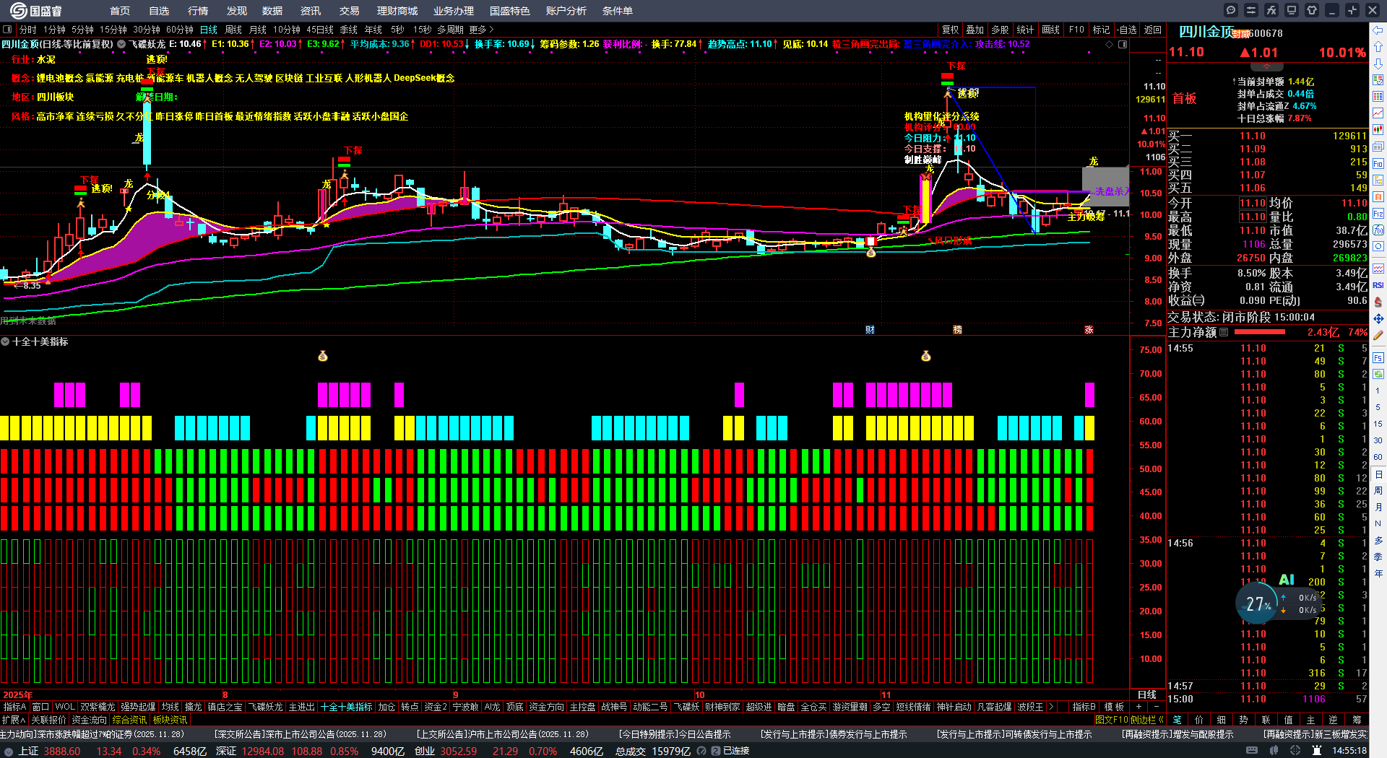Select the 季 period icon in right sidebar

(1378, 557)
